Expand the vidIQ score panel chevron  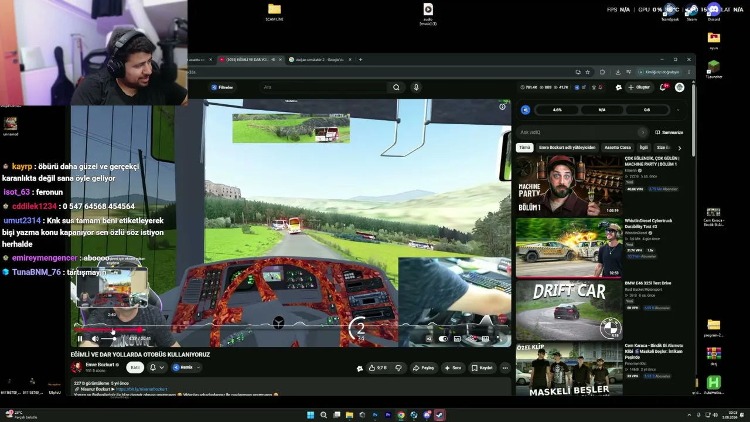click(x=678, y=110)
